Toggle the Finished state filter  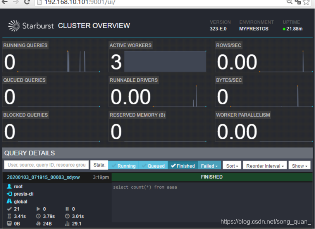pos(183,166)
